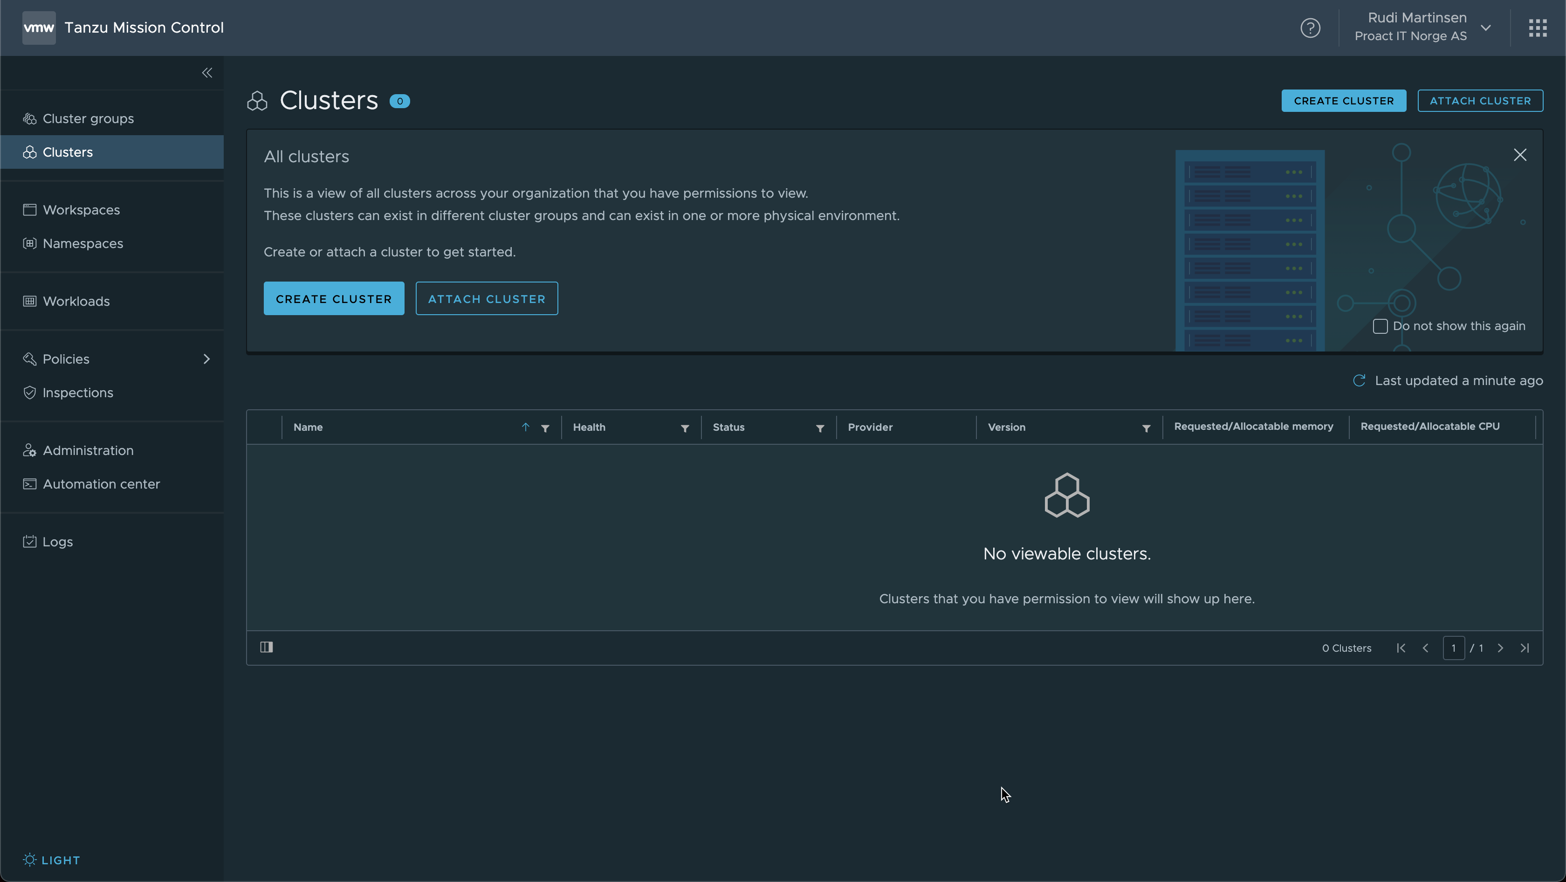
Task: Click the '0 Clusters' footer text
Action: (x=1346, y=648)
